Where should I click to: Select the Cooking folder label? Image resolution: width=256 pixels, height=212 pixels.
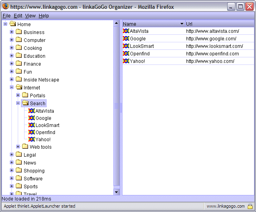coord(33,48)
